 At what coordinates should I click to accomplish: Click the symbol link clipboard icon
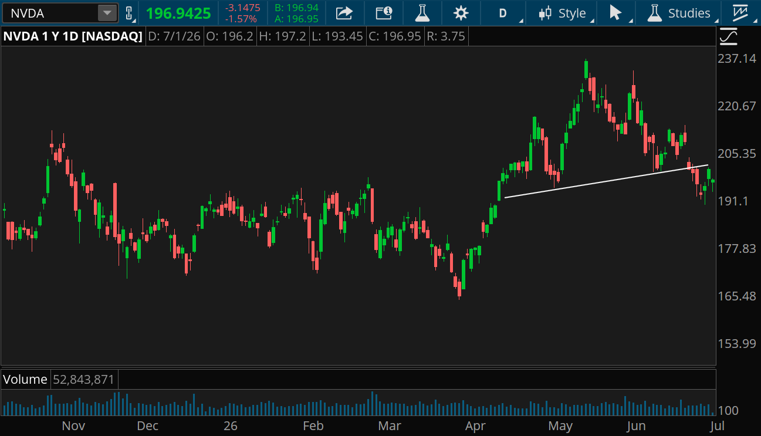(130, 13)
